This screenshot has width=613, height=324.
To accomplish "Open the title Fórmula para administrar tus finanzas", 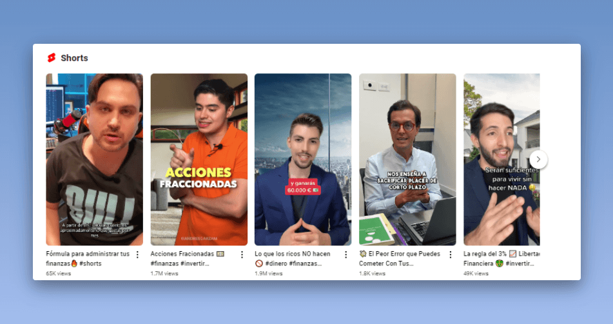I will click(88, 259).
